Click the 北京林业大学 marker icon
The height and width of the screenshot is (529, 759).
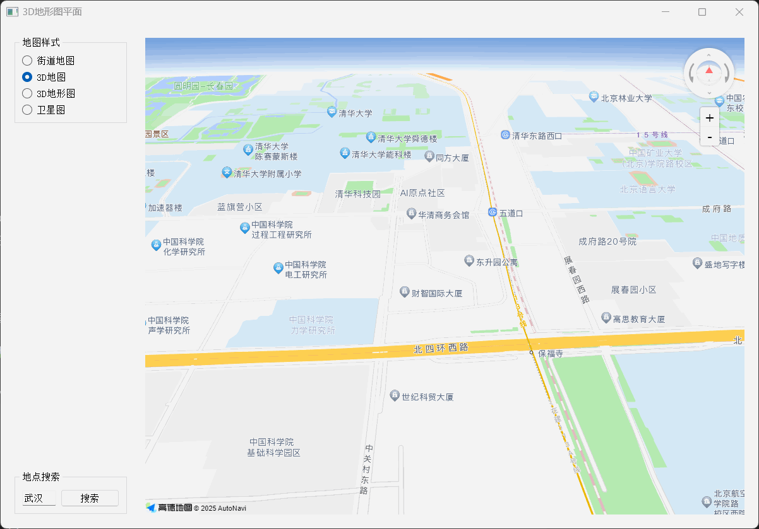pyautogui.click(x=594, y=96)
